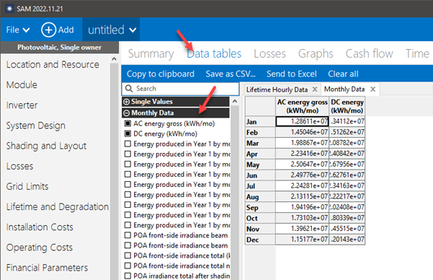Switch to the Summary tab

coord(151,53)
